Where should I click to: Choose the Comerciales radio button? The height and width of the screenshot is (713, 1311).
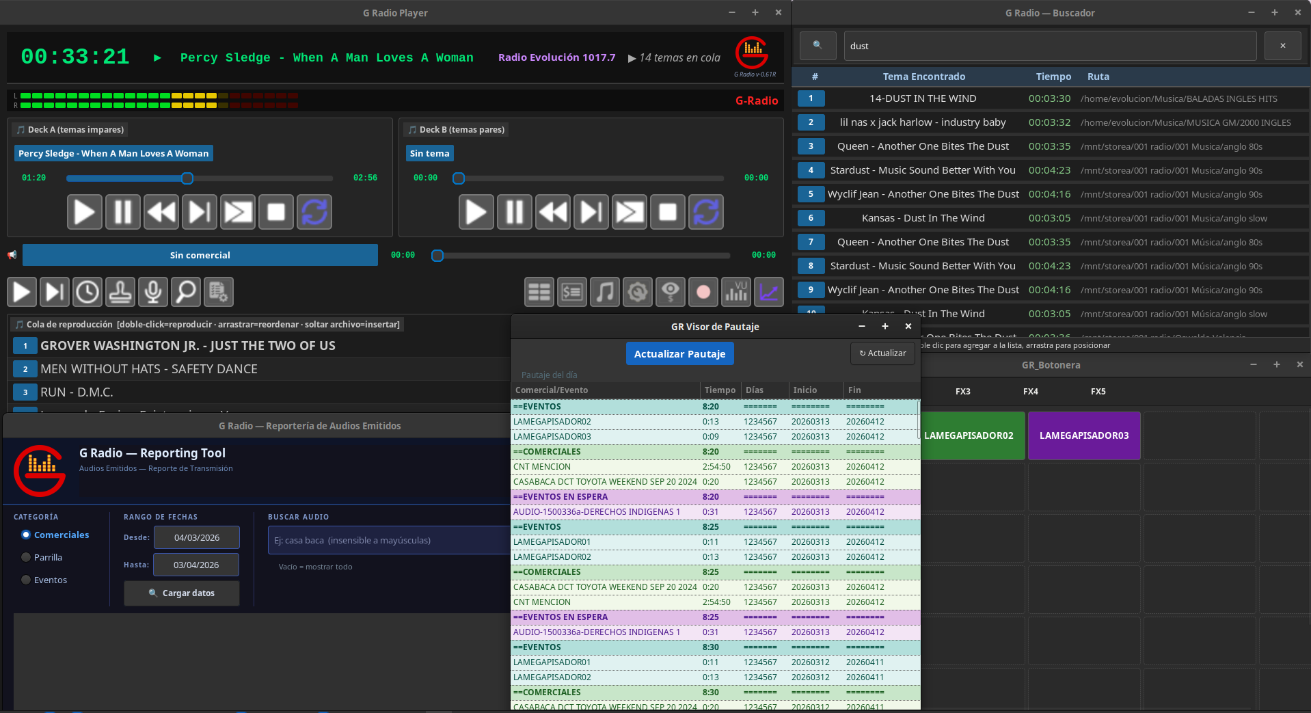coord(27,535)
